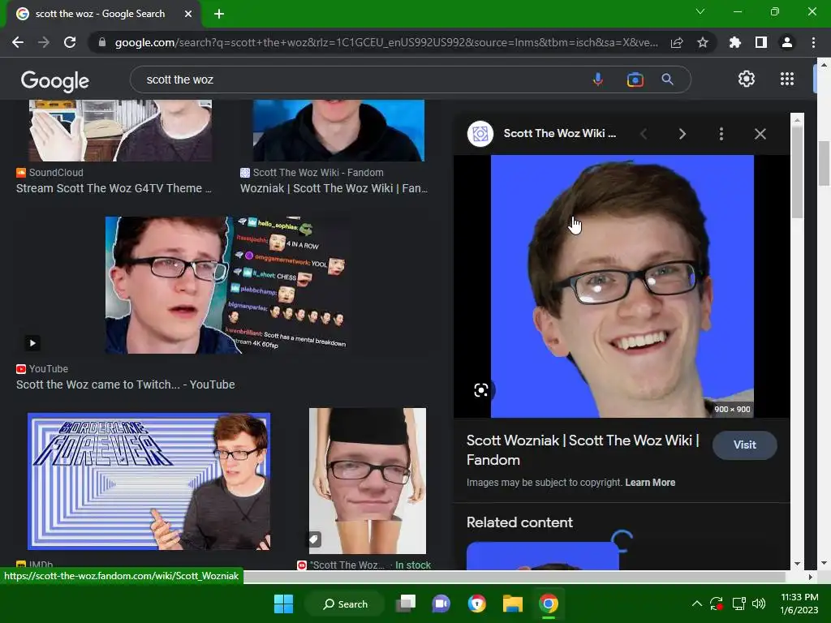Click the SoundCloud source label

point(56,173)
